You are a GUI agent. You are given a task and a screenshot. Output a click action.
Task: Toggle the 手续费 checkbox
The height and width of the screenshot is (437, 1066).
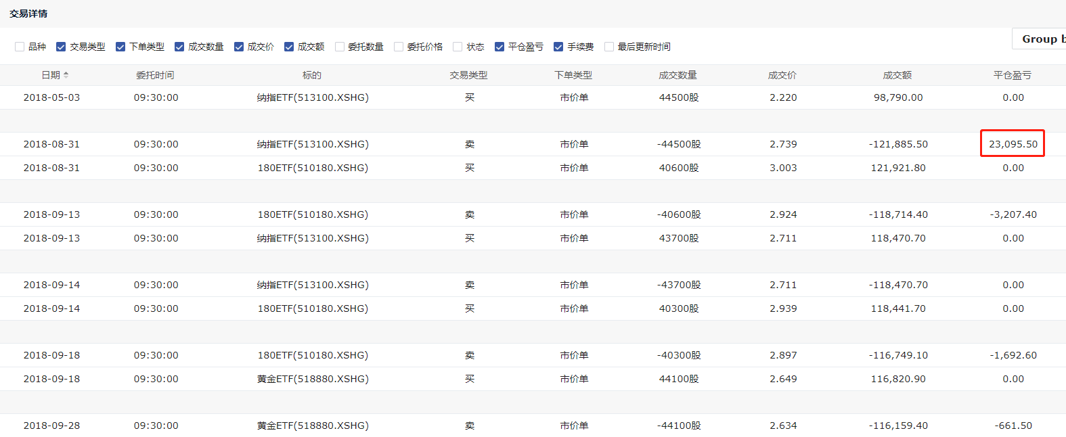(558, 47)
